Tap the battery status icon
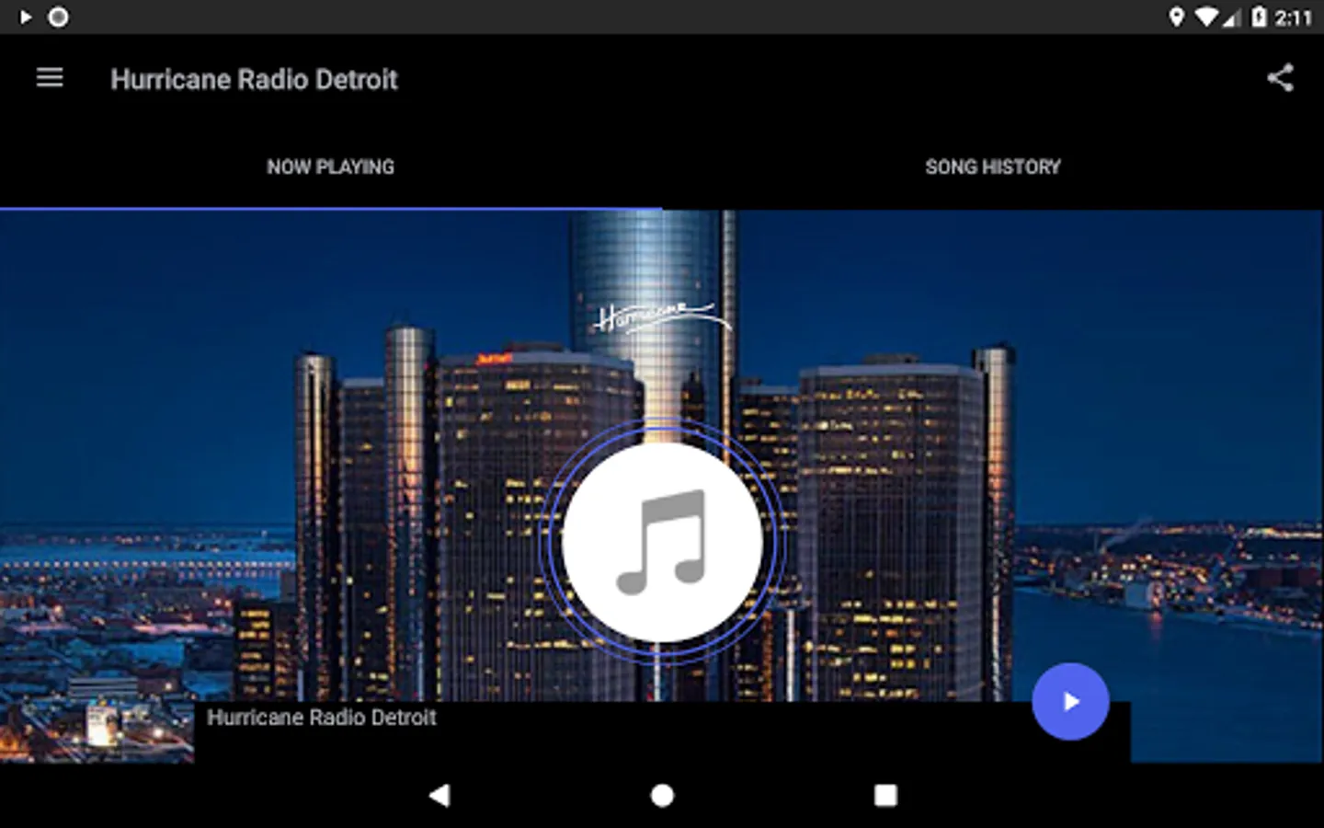1324x828 pixels. (x=1259, y=17)
